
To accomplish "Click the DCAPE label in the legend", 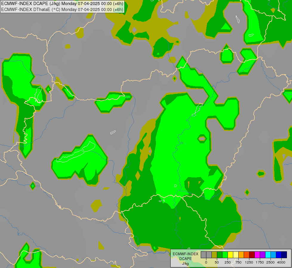I will point(186,259).
